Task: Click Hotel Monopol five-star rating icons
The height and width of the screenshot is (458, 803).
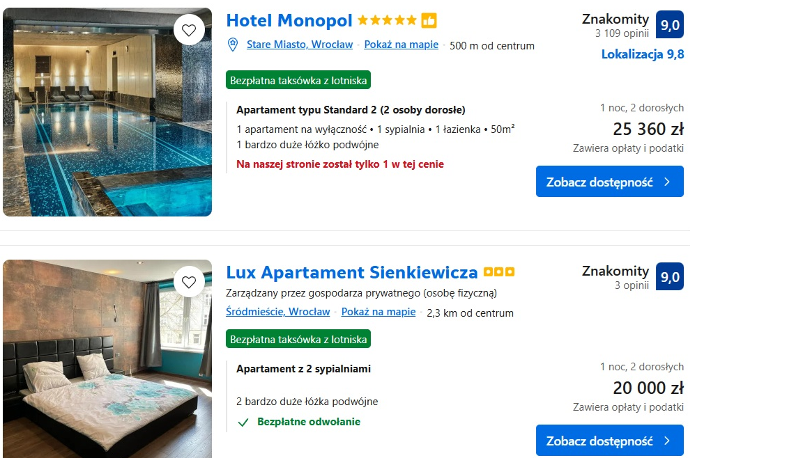Action: [387, 20]
